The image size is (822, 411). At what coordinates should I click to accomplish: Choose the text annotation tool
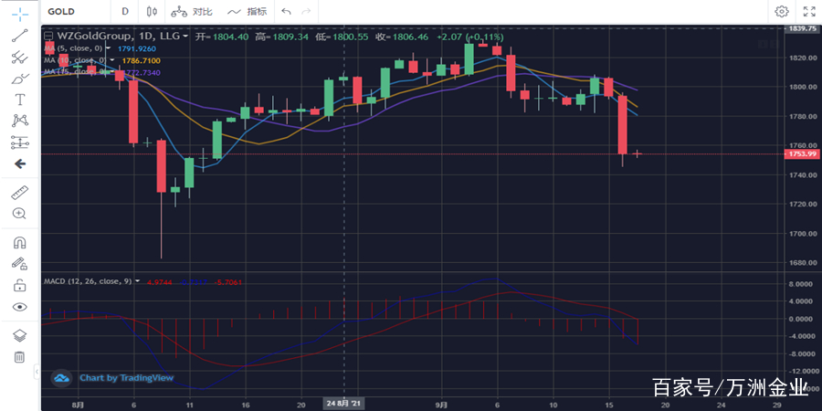(x=19, y=99)
